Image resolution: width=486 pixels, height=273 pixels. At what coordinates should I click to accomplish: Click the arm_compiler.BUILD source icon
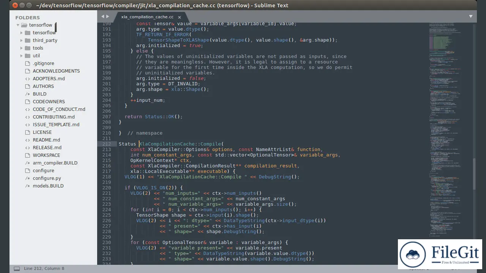click(x=27, y=163)
